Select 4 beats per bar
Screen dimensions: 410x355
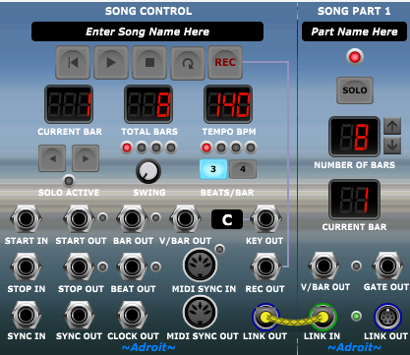[243, 169]
